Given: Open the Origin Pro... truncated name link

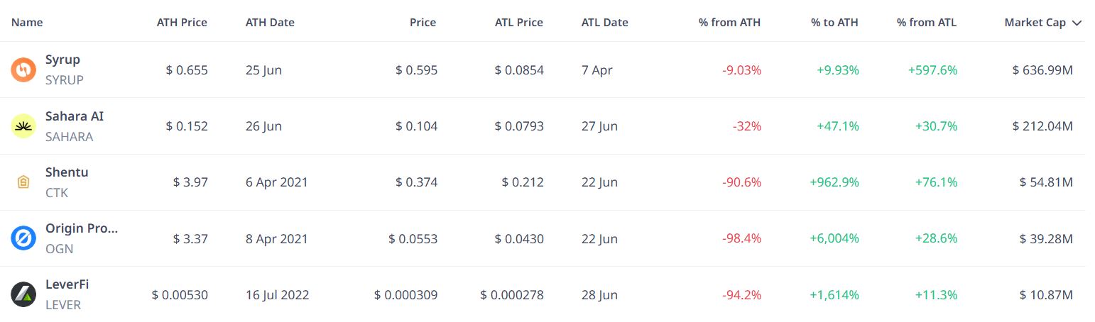Looking at the screenshot, I should (x=82, y=228).
